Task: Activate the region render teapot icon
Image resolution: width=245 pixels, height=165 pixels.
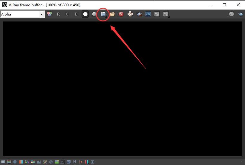Action: pos(139,14)
